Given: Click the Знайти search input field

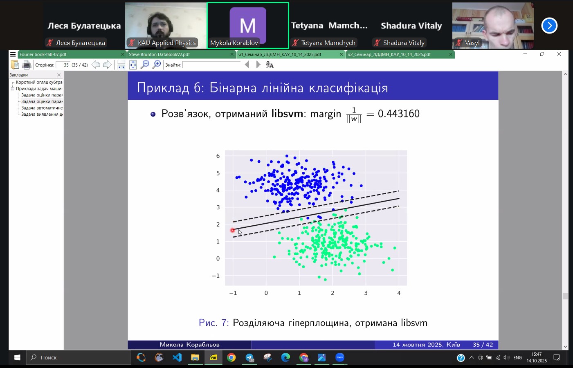Looking at the screenshot, I should (211, 65).
